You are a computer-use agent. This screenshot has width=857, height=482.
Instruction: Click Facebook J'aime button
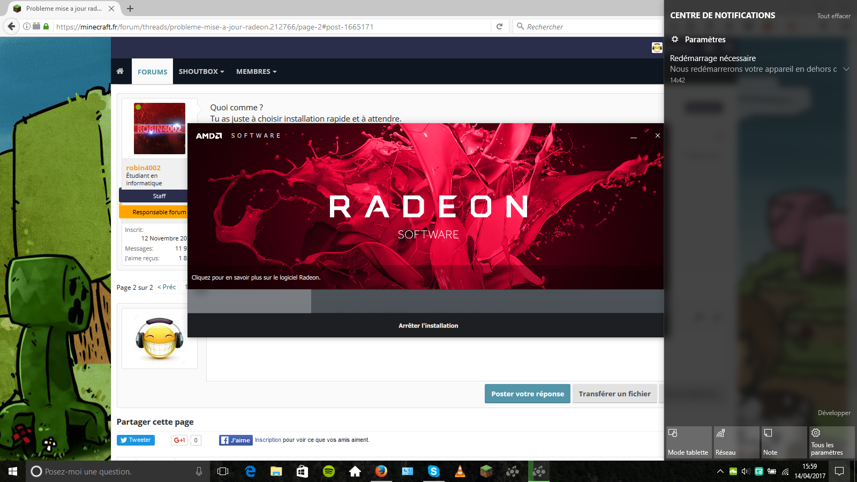(x=236, y=440)
